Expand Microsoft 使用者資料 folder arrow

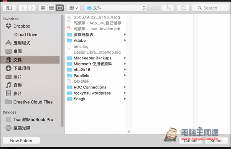pyautogui.click(x=125, y=64)
